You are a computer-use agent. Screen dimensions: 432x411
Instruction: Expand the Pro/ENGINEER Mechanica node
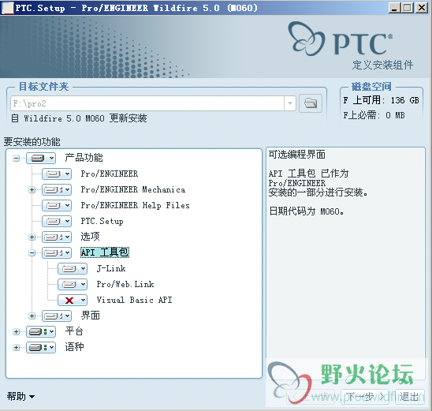[x=32, y=189]
